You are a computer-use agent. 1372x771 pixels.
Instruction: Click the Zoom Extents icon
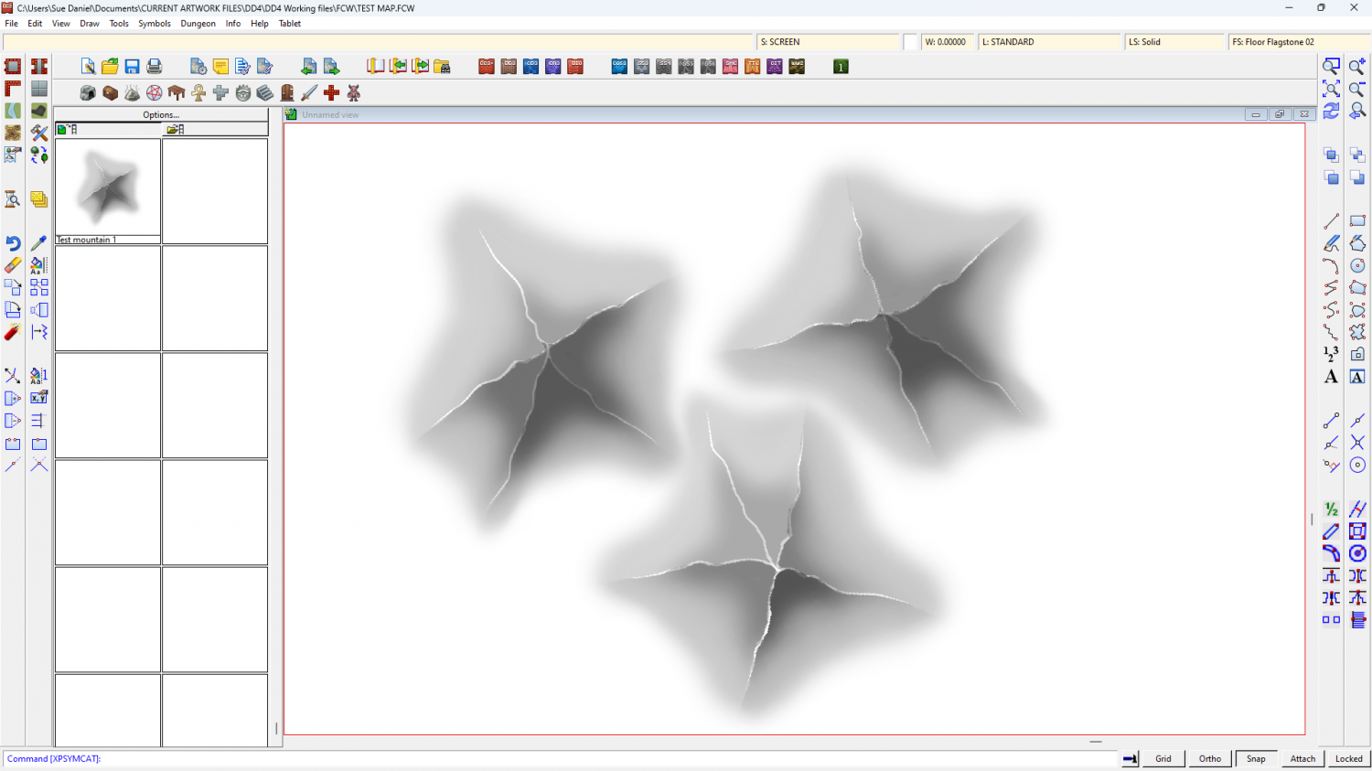click(1332, 89)
